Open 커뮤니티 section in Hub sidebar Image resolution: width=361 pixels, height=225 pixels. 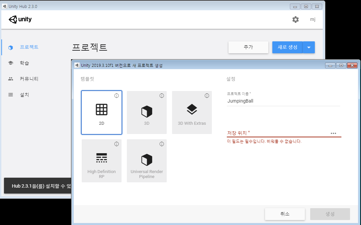pyautogui.click(x=29, y=79)
